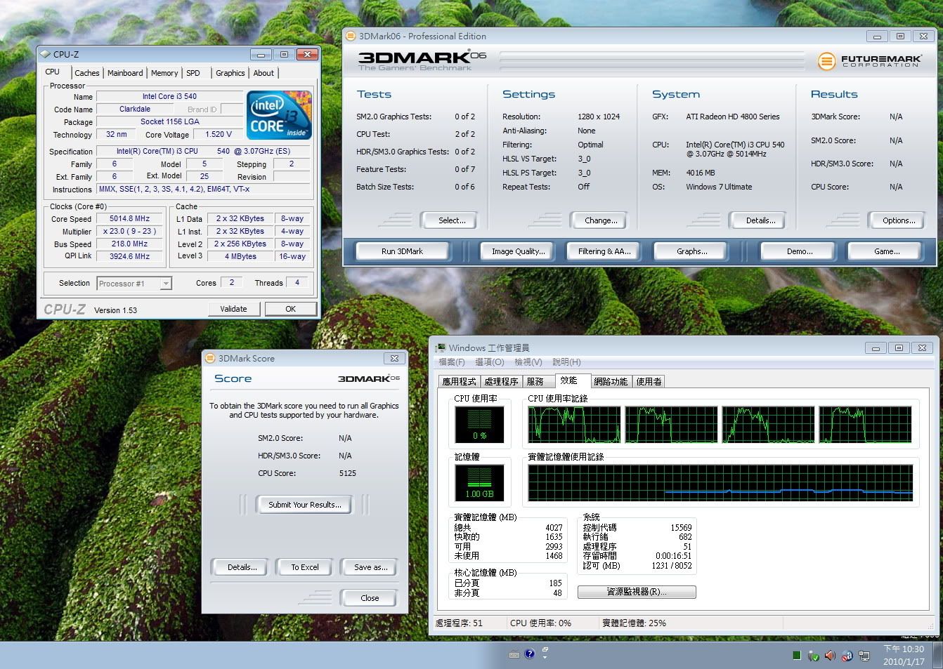
Task: Click the Multiplier value x 23.0 ( 9 - 23 )
Action: coord(130,231)
